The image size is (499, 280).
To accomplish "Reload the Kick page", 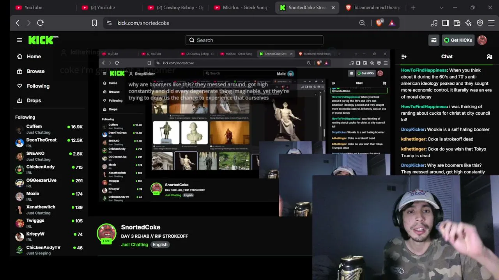I will (40, 23).
